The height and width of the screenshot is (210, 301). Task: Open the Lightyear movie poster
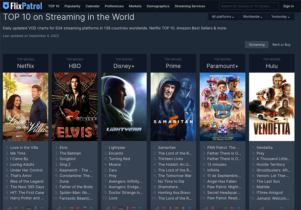tap(124, 107)
